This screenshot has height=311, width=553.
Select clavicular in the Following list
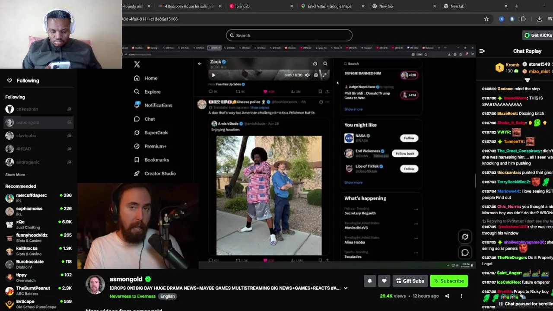click(26, 136)
